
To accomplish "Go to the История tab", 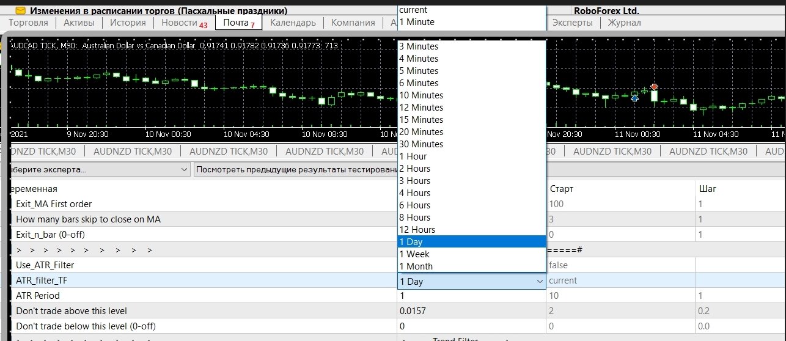I will tap(128, 23).
